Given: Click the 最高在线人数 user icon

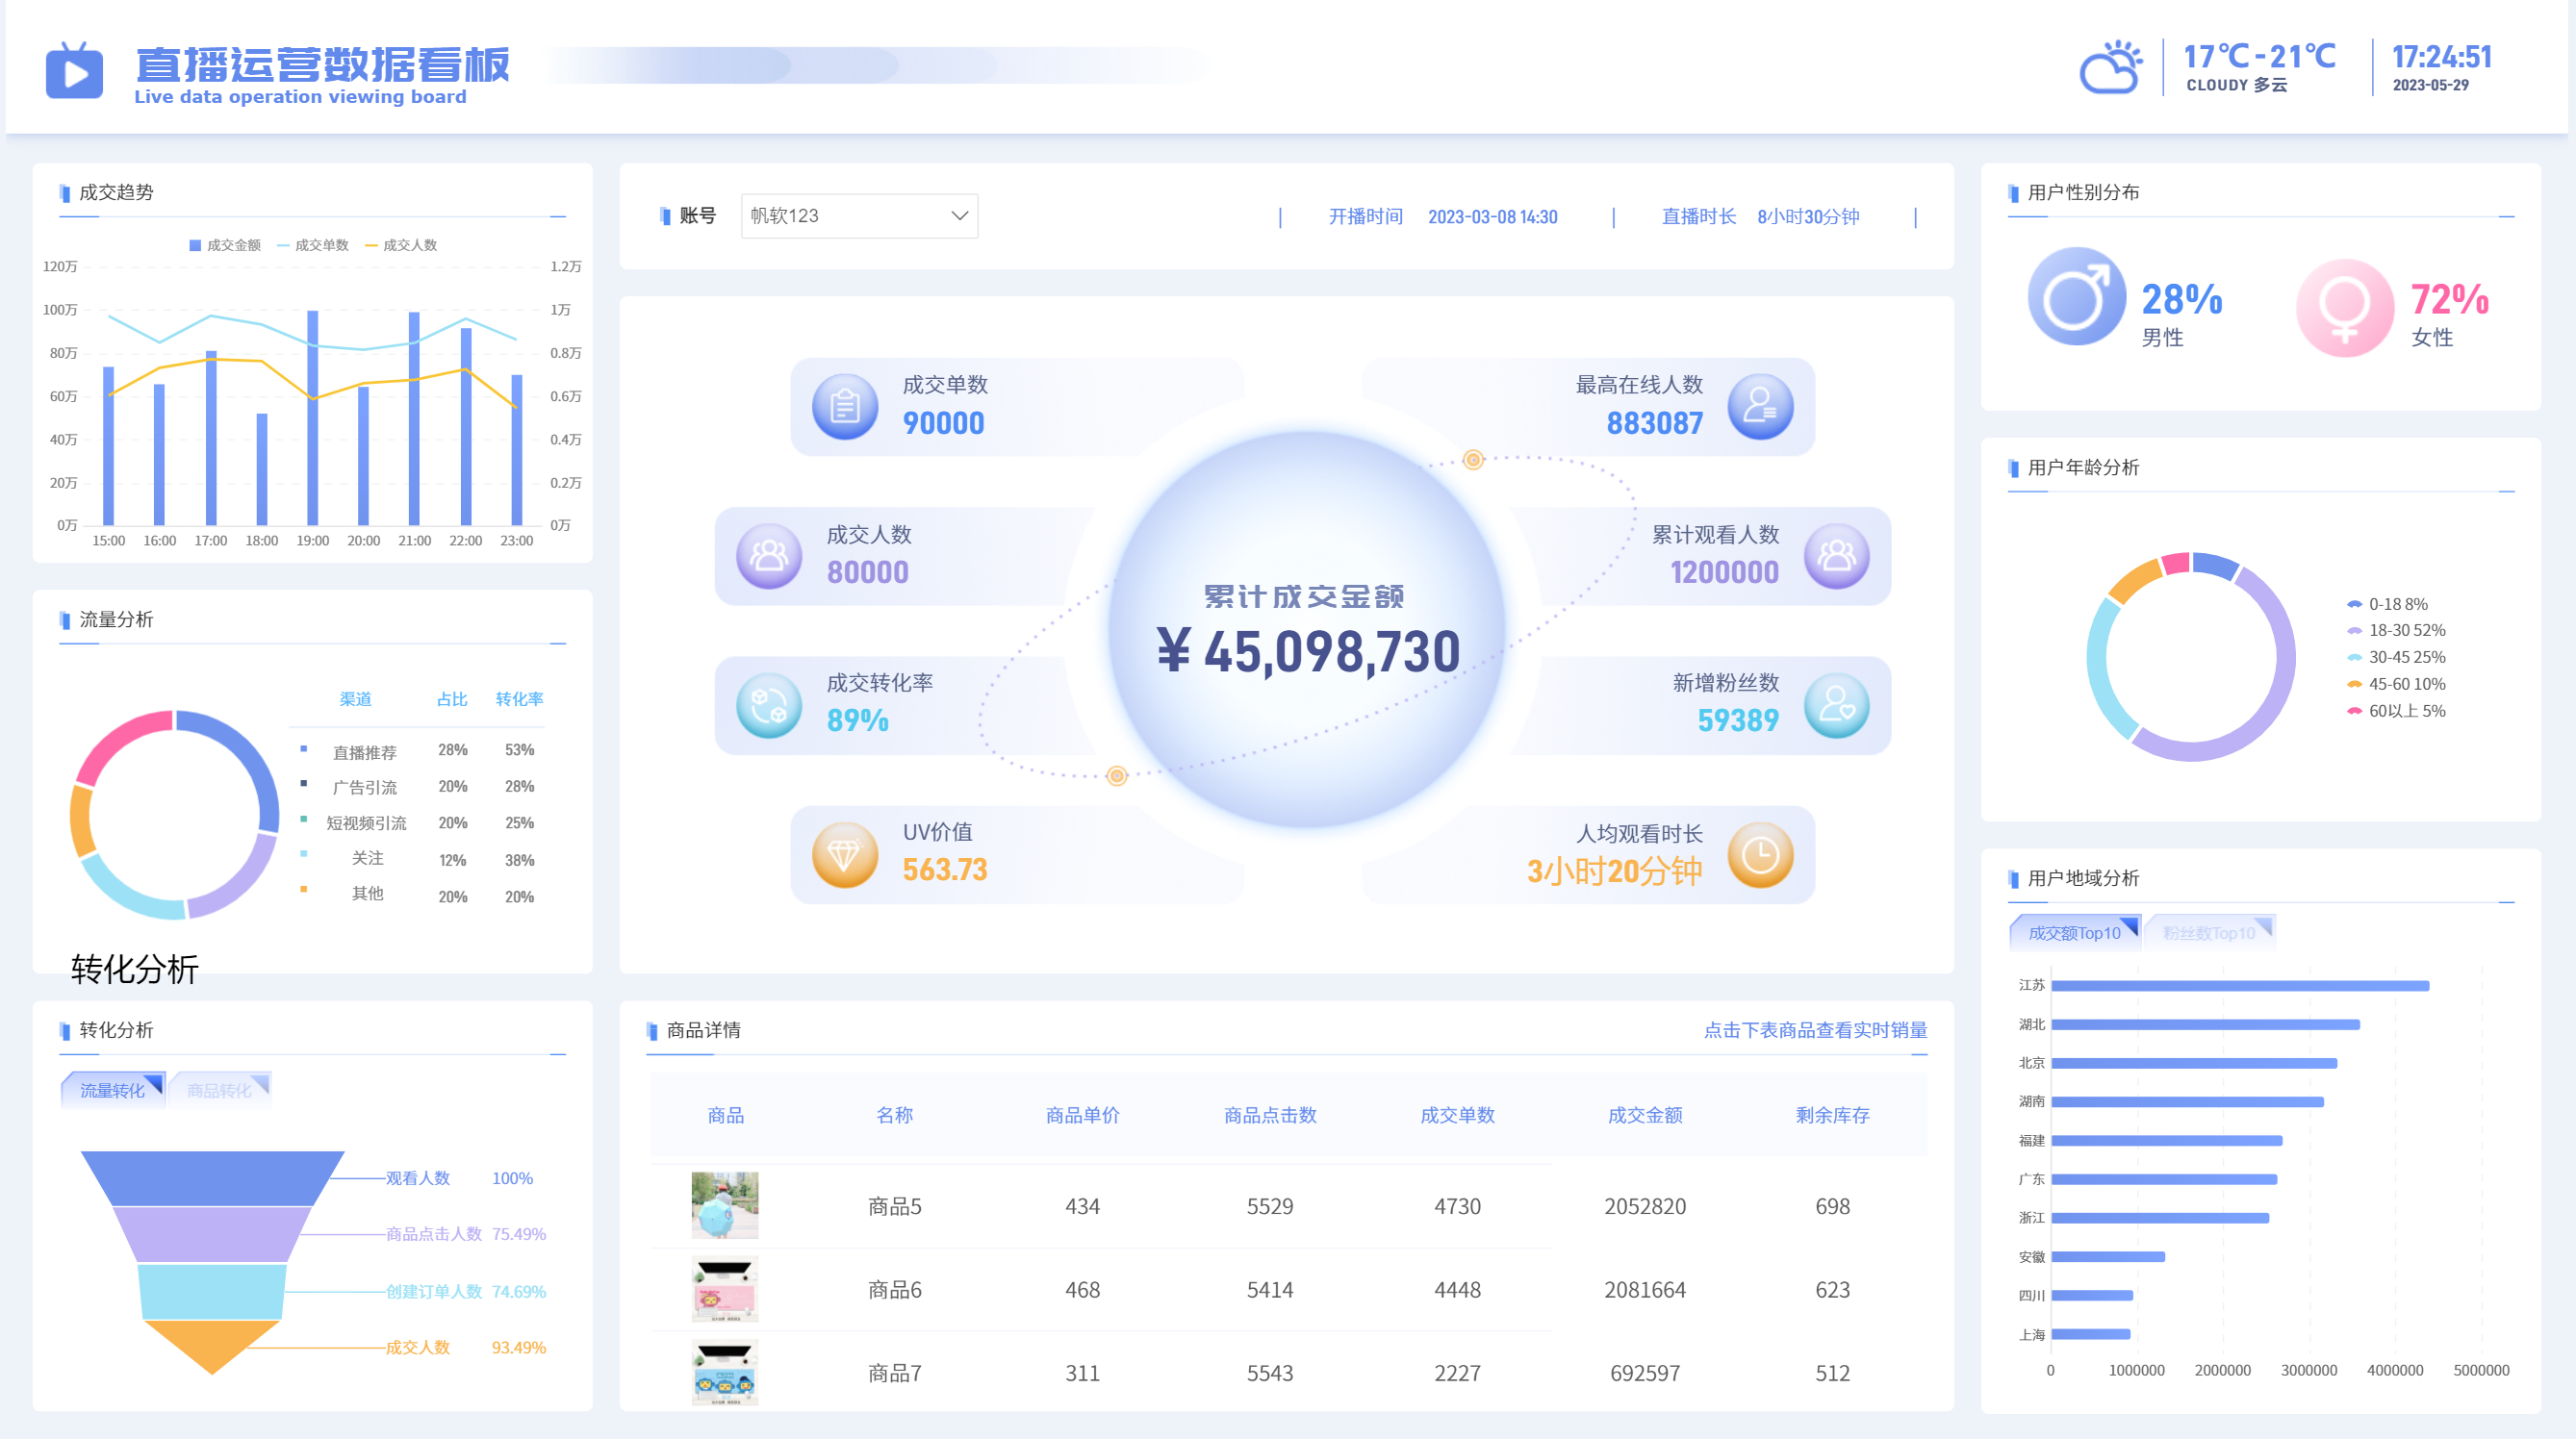Looking at the screenshot, I should pyautogui.click(x=1760, y=407).
